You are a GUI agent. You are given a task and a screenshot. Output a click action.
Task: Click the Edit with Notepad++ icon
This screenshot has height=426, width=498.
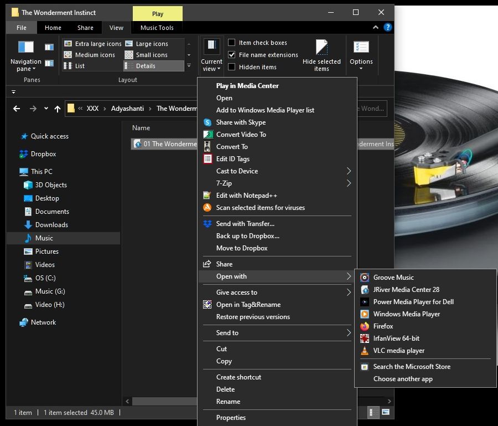(x=207, y=196)
